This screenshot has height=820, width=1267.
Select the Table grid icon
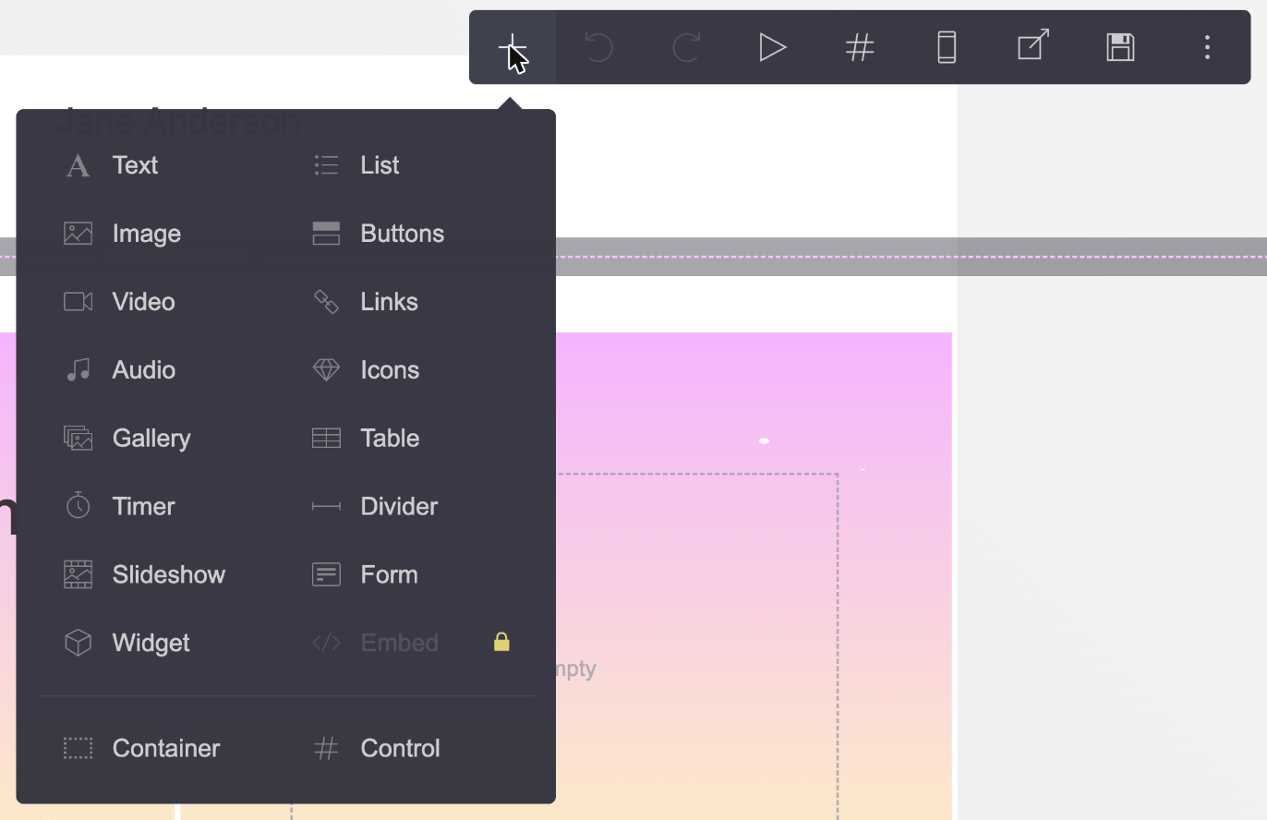pyautogui.click(x=326, y=439)
